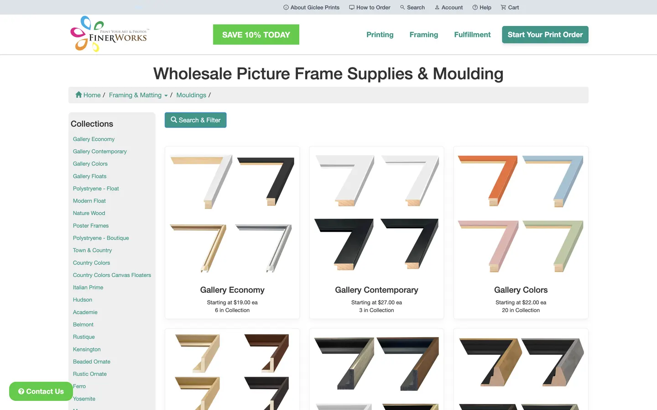Open Italian Prime collection
The height and width of the screenshot is (410, 657).
88,287
